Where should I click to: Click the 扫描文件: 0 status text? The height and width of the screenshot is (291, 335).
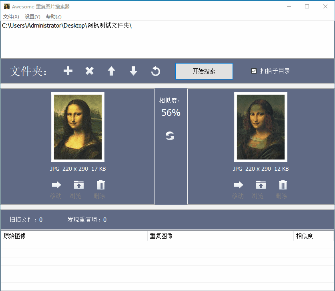(x=26, y=219)
